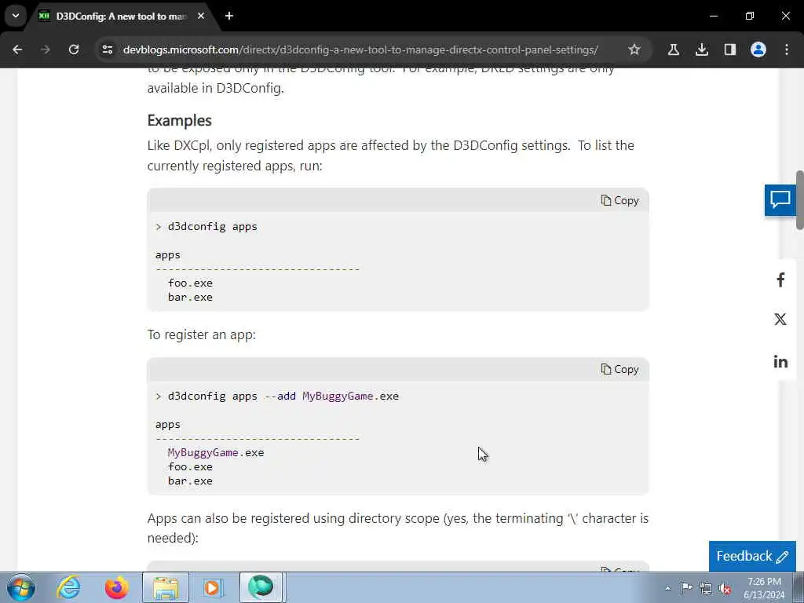Open the site information icon in address bar
The width and height of the screenshot is (804, 603).
pyautogui.click(x=107, y=49)
